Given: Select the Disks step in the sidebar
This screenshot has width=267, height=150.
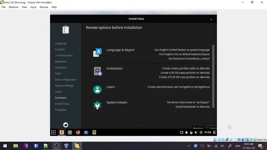Looking at the screenshot, I should coord(58,74).
